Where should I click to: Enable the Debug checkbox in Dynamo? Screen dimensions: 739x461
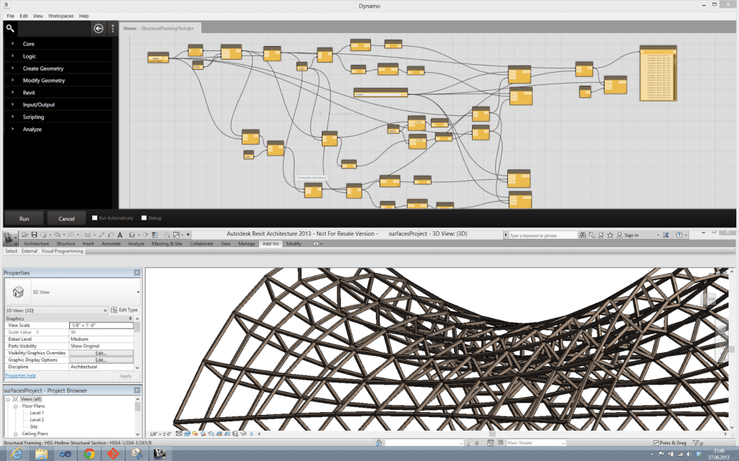(144, 218)
